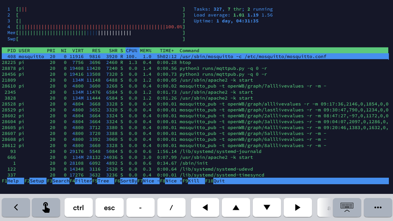Select apache2 row with PID 21809
Viewport: 393px width, 221px height.
(195, 80)
